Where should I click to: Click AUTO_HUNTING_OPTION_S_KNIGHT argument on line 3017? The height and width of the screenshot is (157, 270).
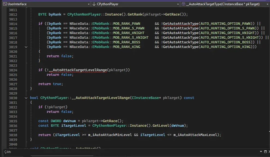click(230, 38)
